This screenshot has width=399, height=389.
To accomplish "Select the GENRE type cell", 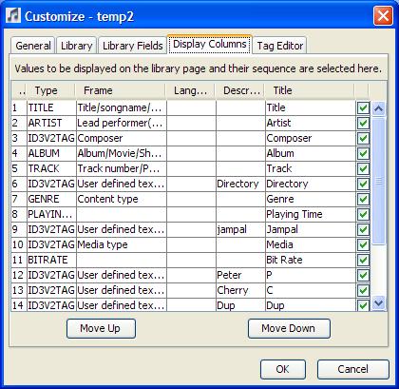I will click(x=51, y=199).
